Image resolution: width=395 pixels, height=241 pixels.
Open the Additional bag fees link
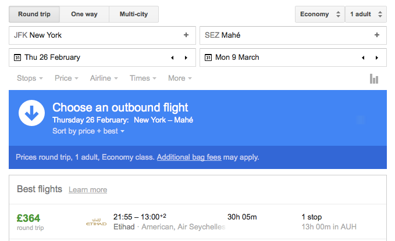point(189,157)
